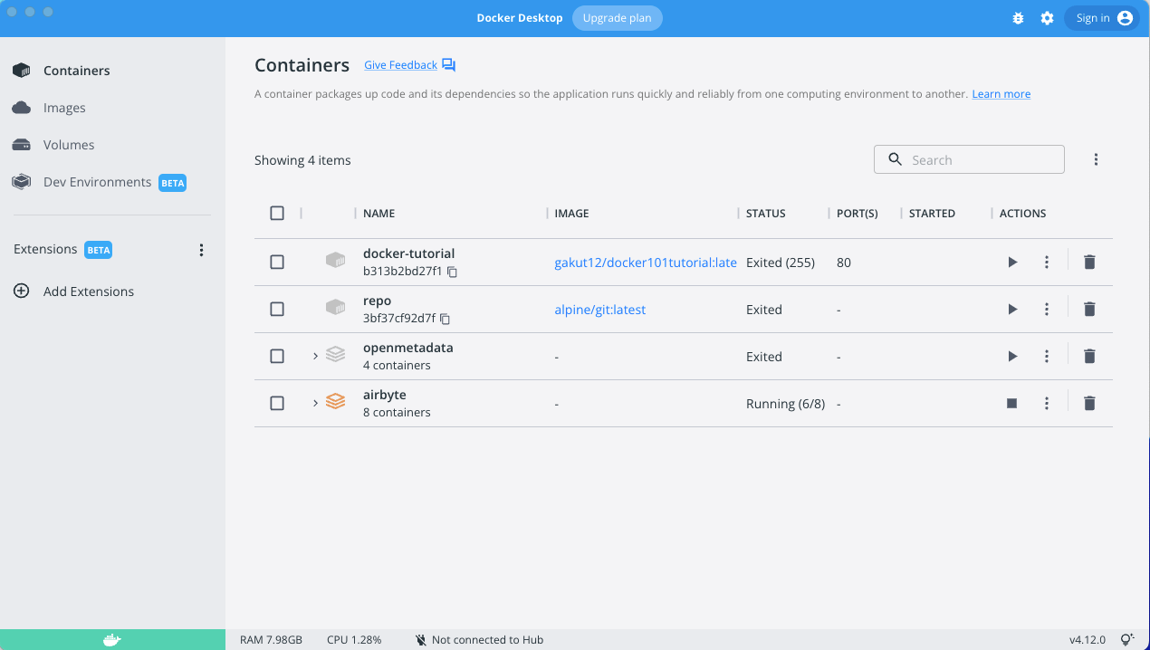Open more actions for repo row
The image size is (1150, 650).
click(x=1047, y=310)
